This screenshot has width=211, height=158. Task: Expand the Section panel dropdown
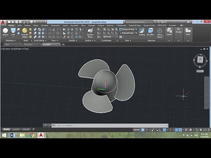[x=89, y=40]
